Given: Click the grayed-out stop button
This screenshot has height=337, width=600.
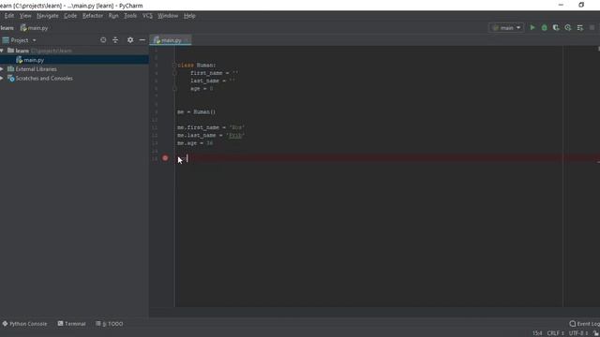Looking at the screenshot, I should pyautogui.click(x=592, y=27).
